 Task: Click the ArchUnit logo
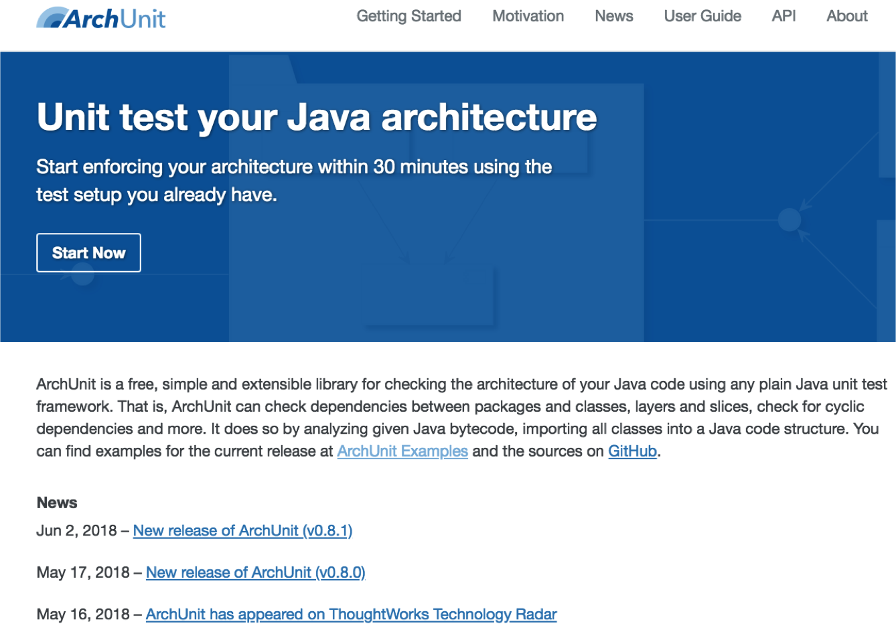point(101,18)
